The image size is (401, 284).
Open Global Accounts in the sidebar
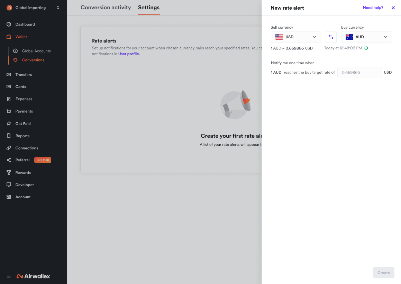pos(36,51)
